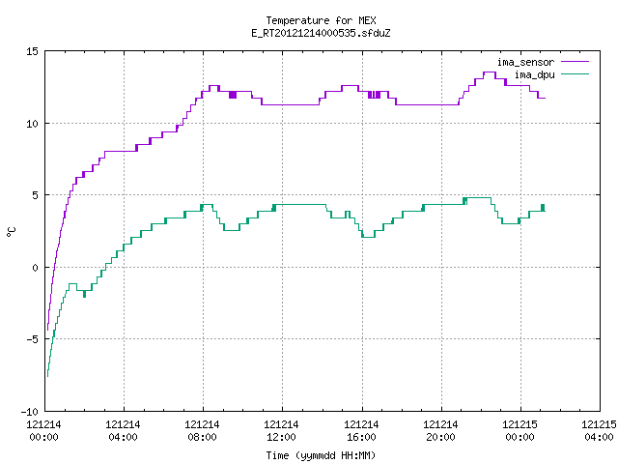618x464 pixels.
Task: Click the y-axis label 15
Action: pyautogui.click(x=32, y=51)
